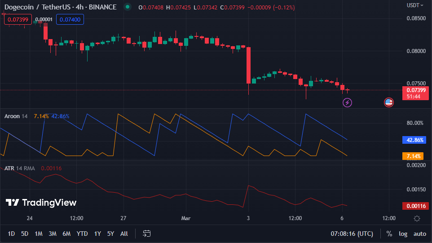Click the 27 date label on time axis
The height and width of the screenshot is (243, 432).
[x=123, y=218]
